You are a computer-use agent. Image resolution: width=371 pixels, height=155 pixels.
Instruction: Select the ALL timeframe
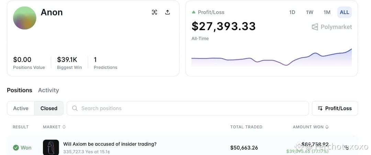pos(345,12)
